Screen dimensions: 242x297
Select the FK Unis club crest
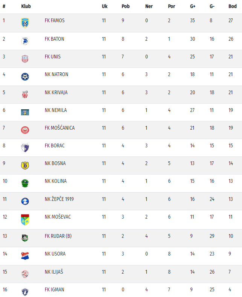pyautogui.click(x=25, y=59)
